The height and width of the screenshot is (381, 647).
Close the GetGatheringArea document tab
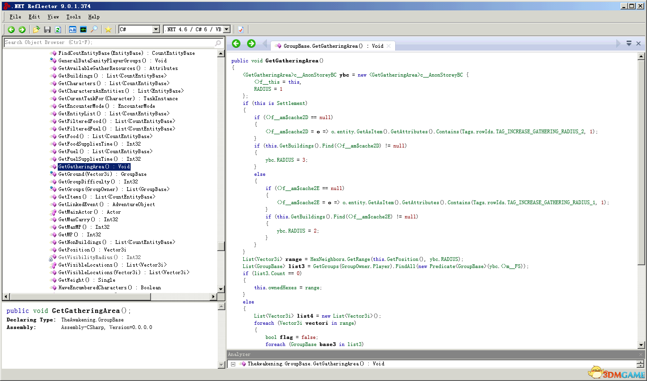click(389, 46)
